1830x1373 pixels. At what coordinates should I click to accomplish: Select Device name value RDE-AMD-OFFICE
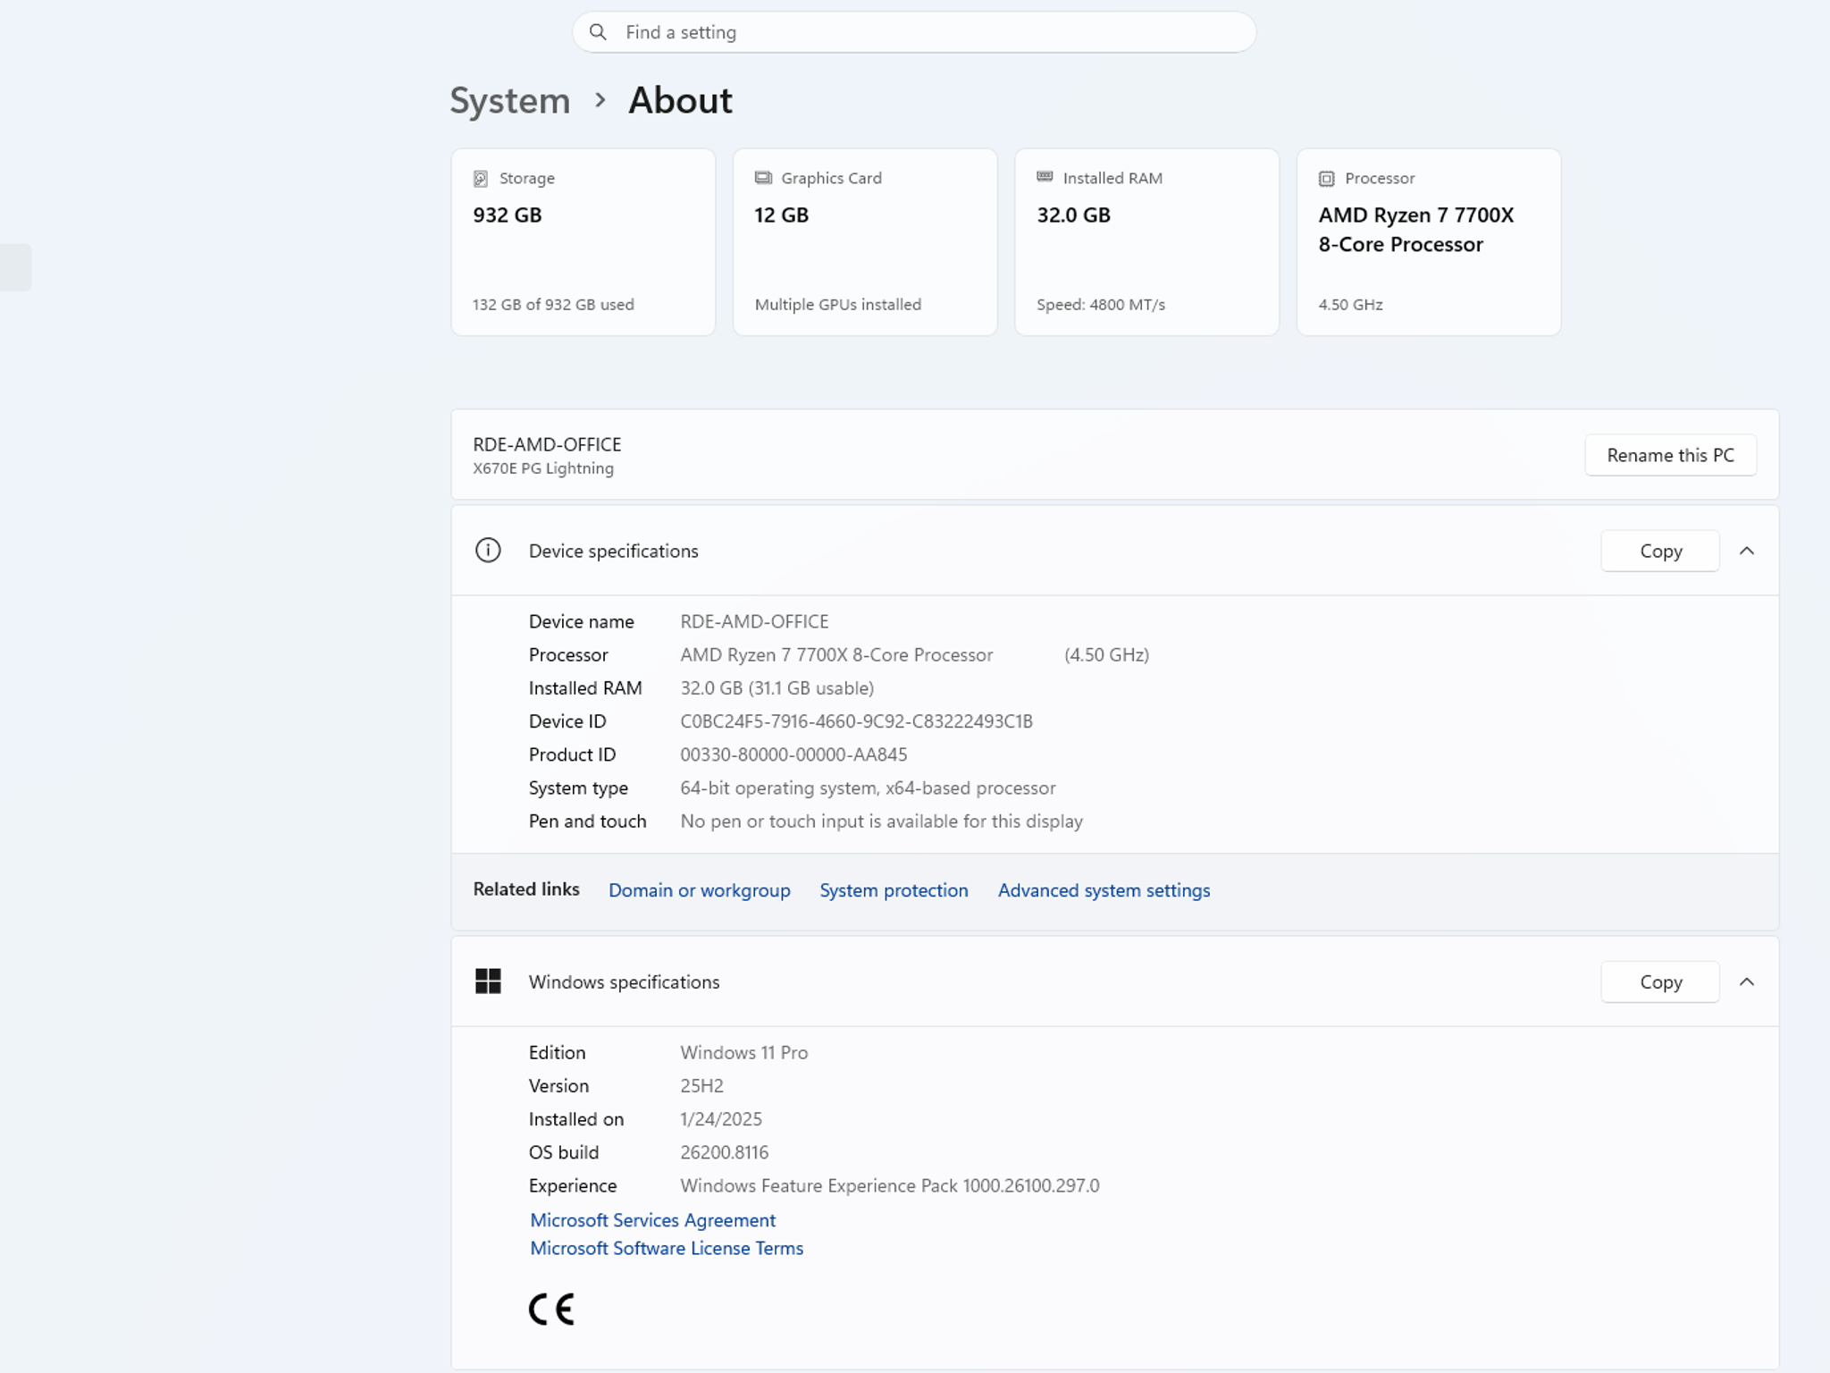coord(754,621)
